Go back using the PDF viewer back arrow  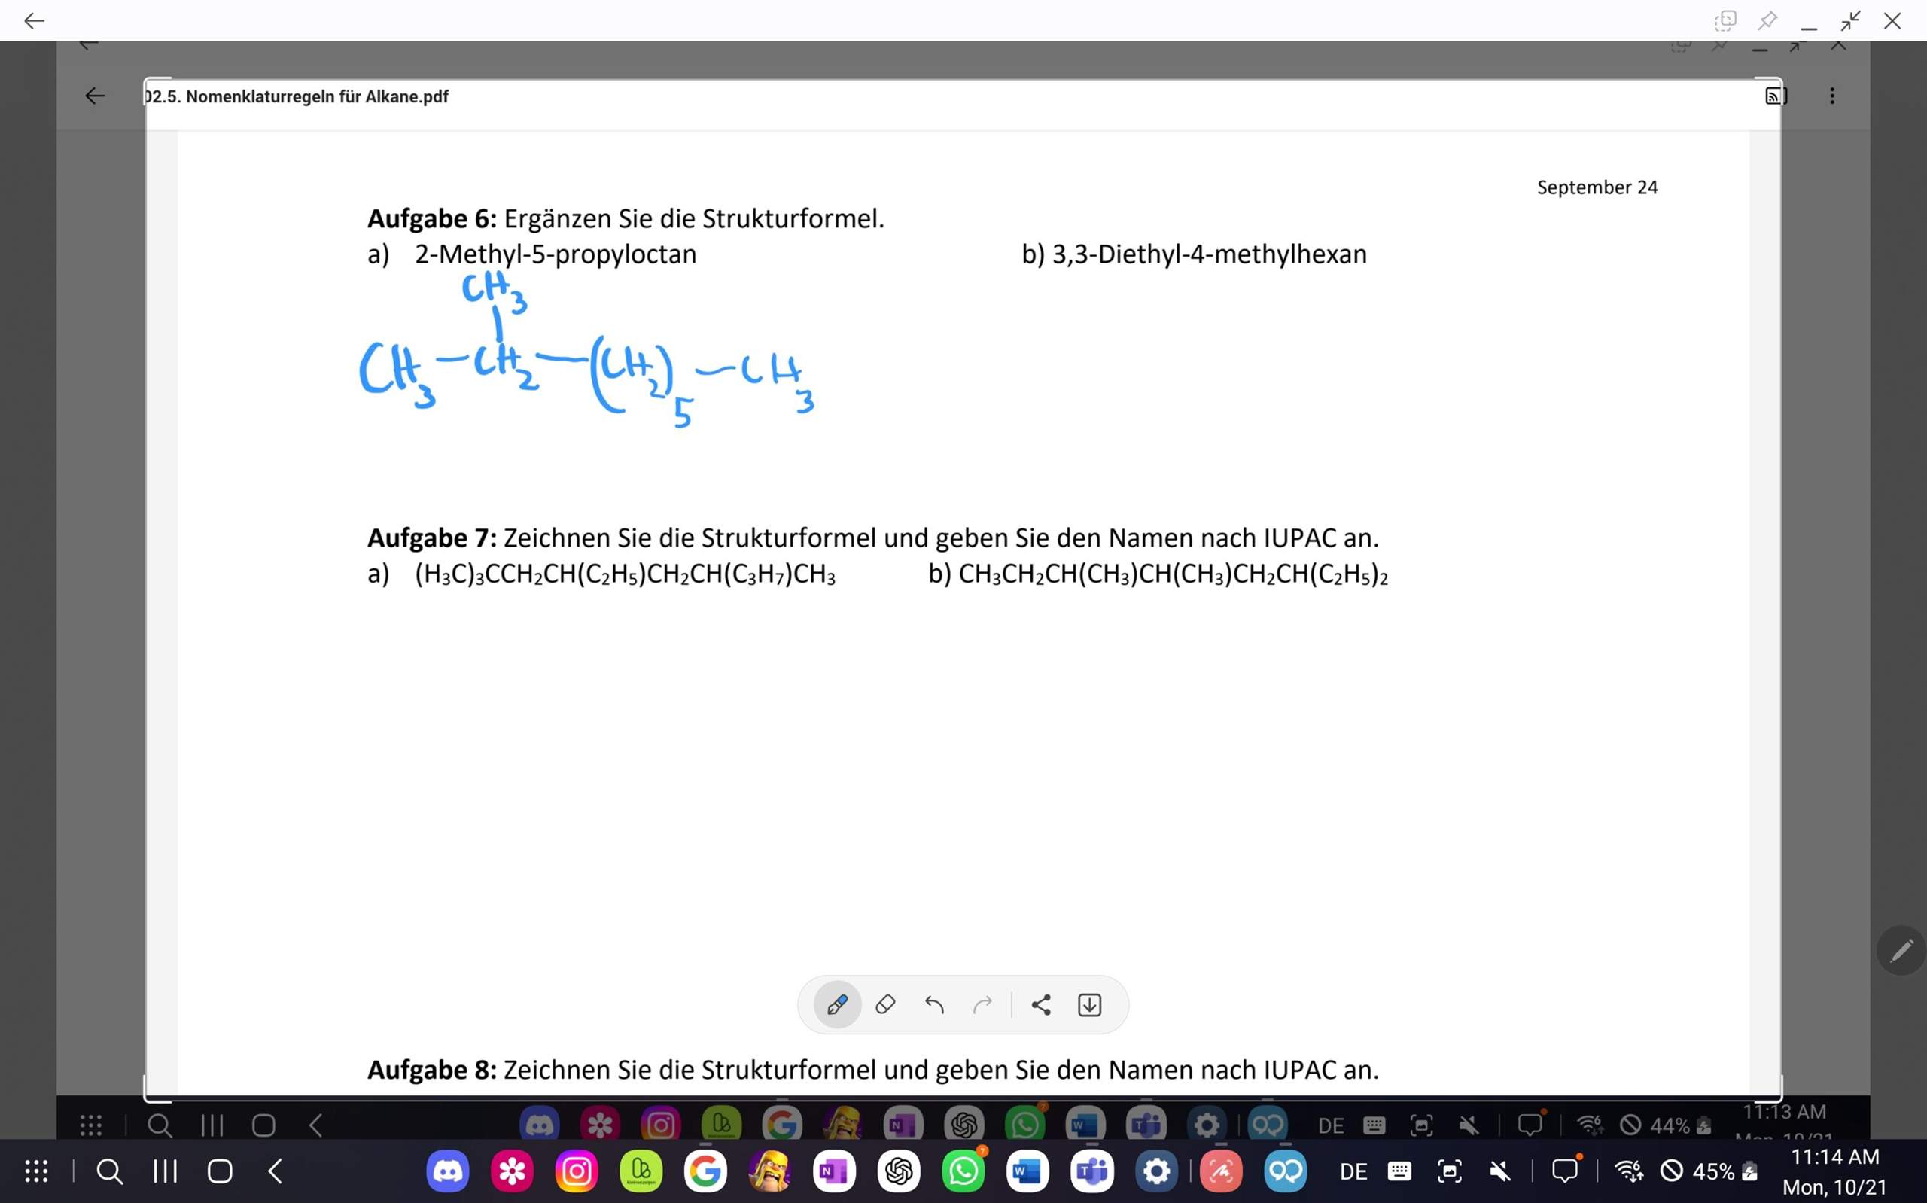[94, 96]
